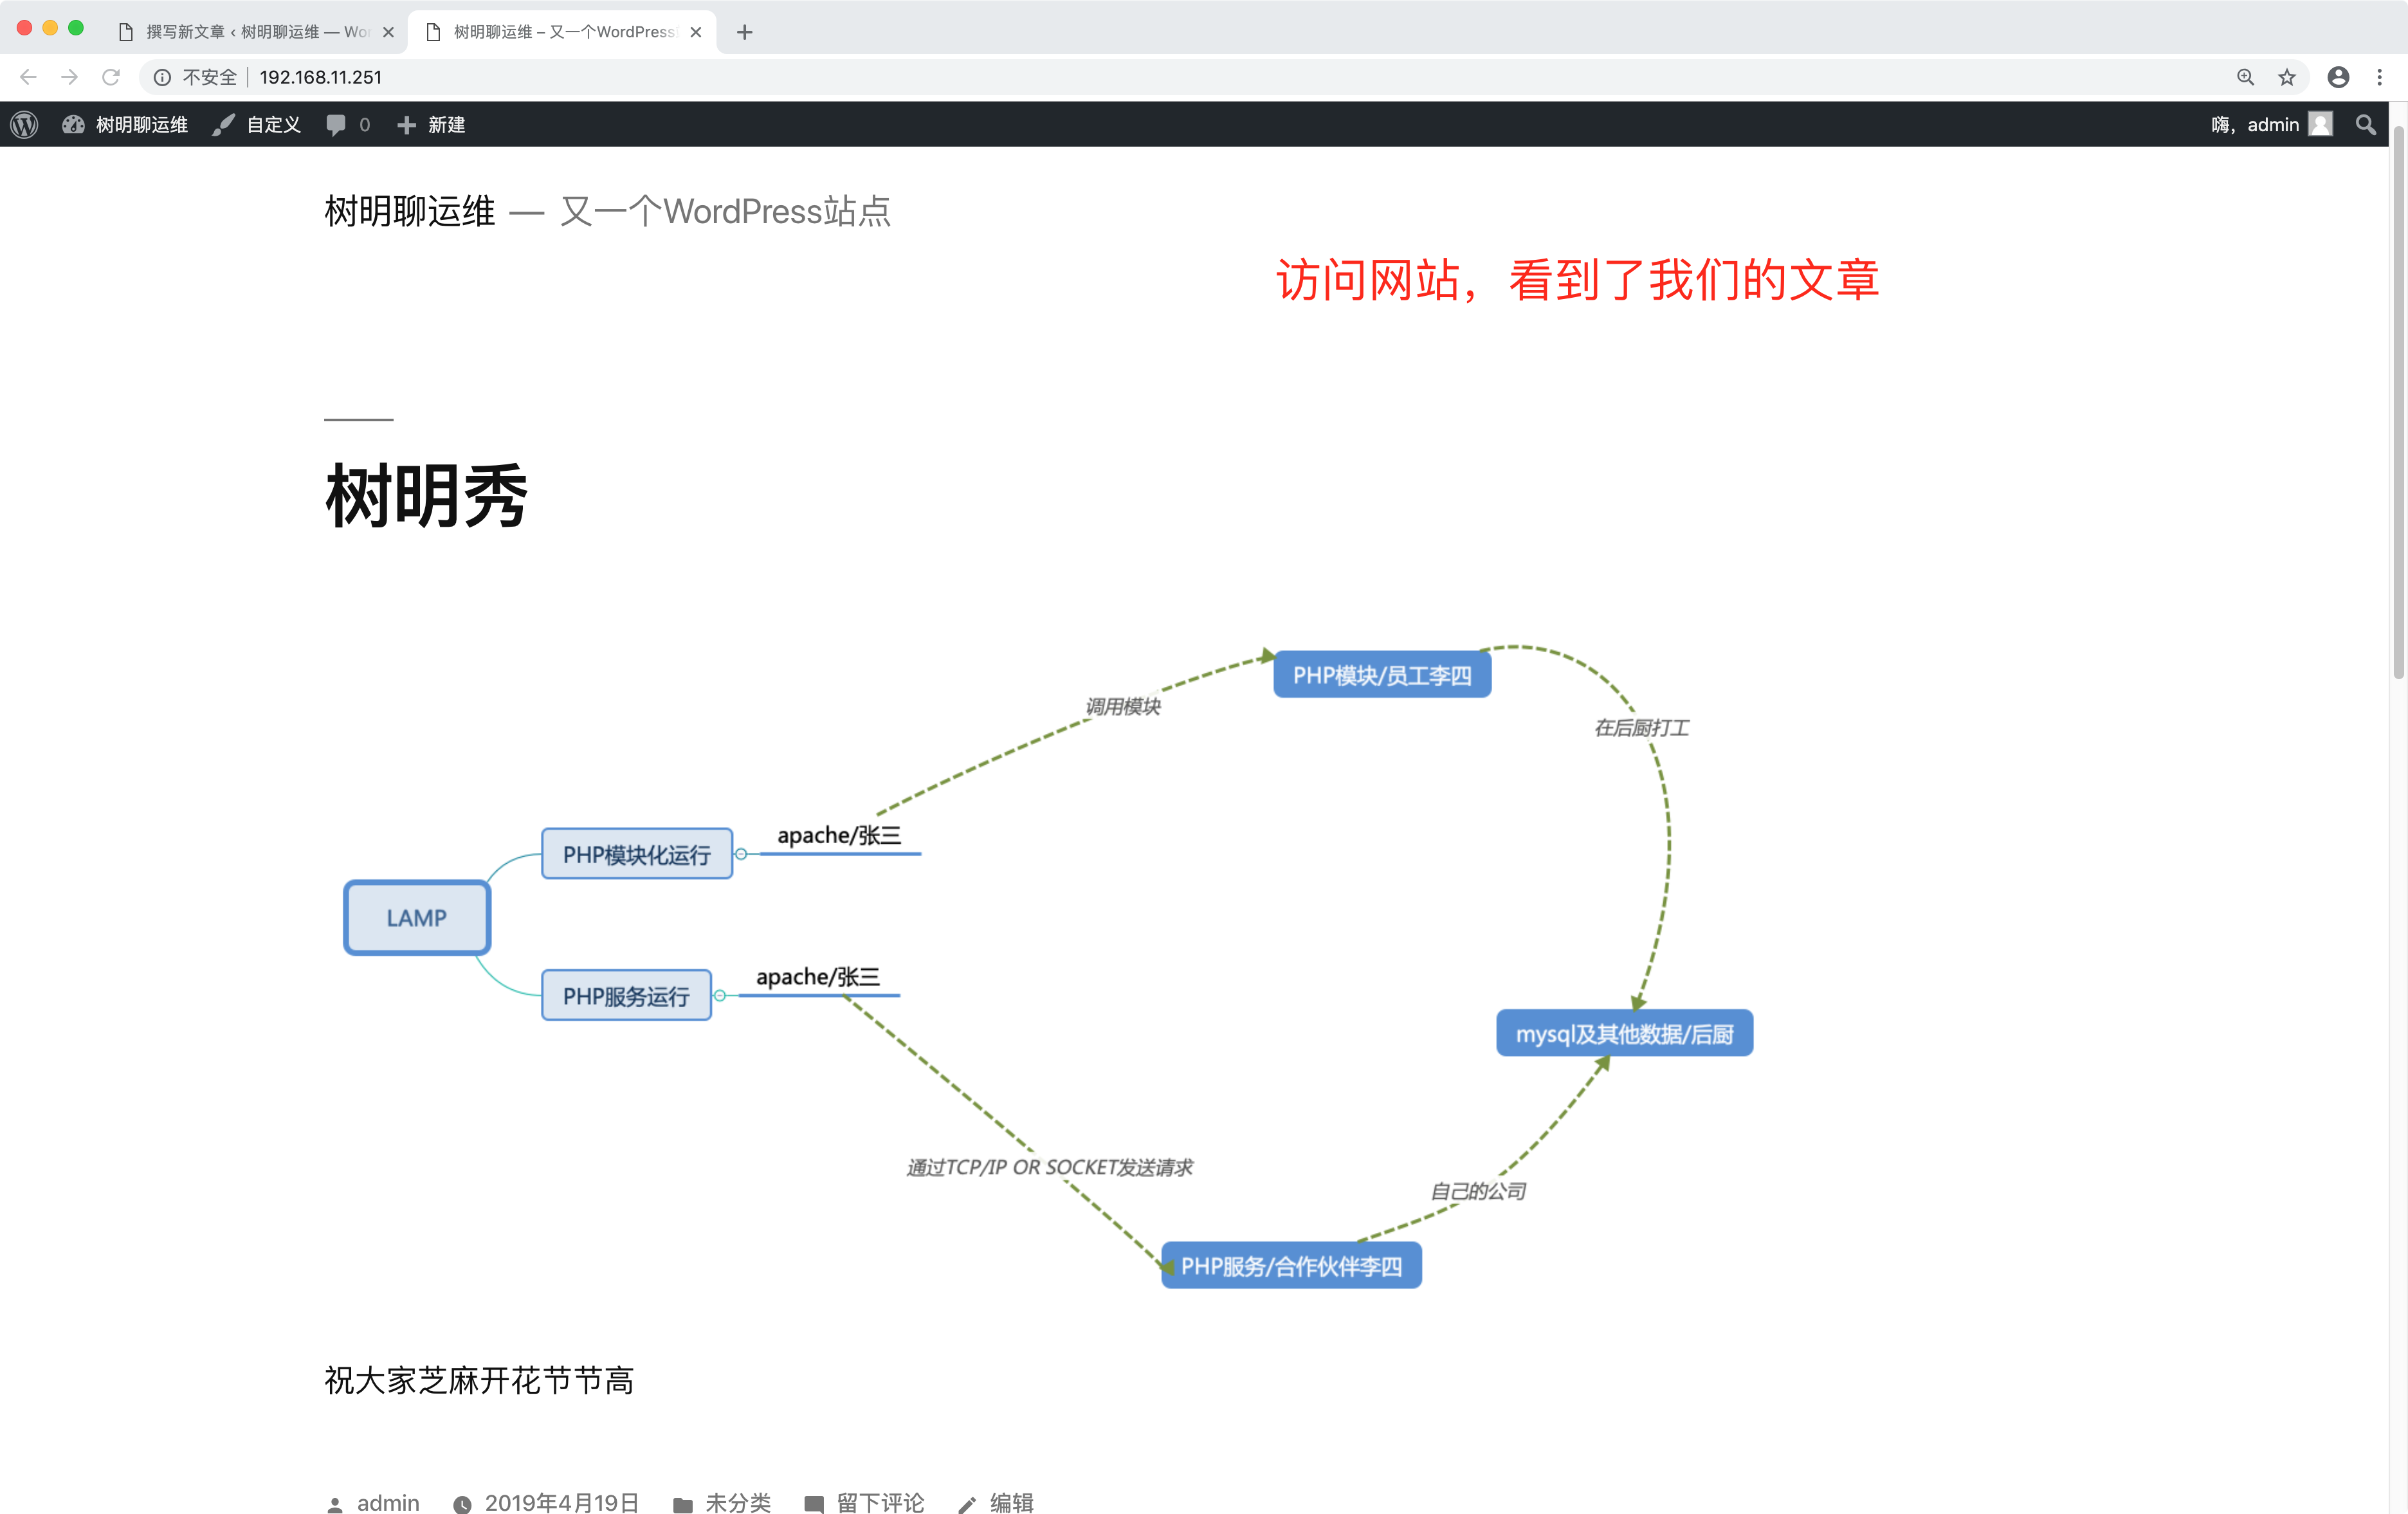Open a new tab with the plus button
This screenshot has height=1514, width=2408.
pyautogui.click(x=744, y=32)
